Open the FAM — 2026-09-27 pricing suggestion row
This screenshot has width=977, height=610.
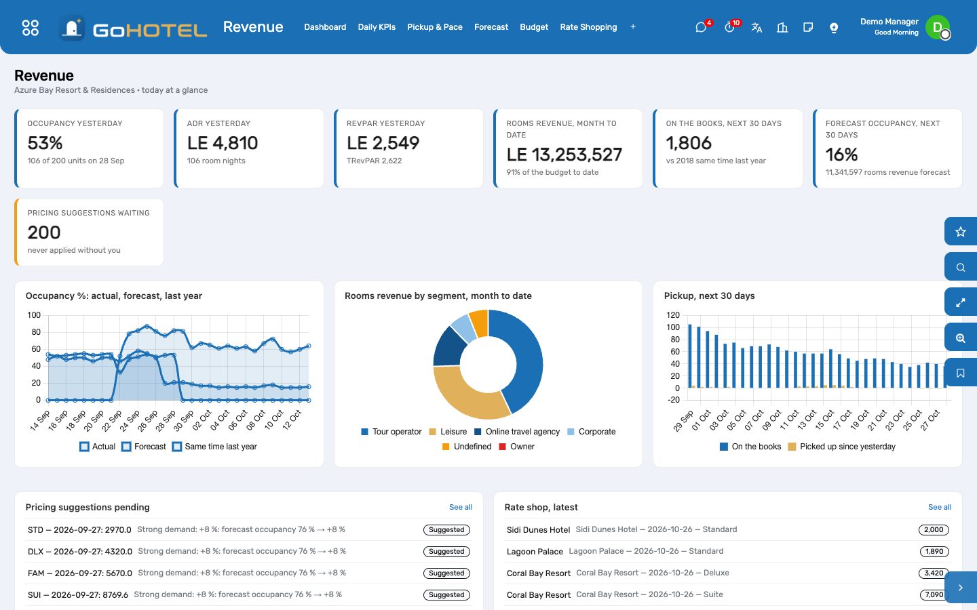pyautogui.click(x=249, y=573)
